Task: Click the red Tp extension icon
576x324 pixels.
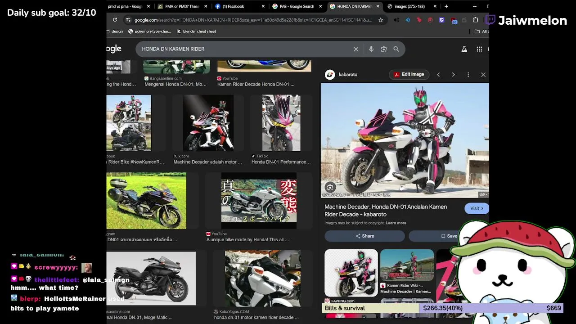Action: [419, 20]
